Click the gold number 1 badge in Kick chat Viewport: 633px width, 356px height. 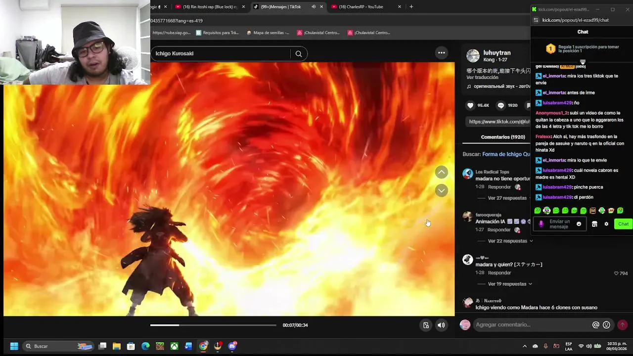click(550, 48)
